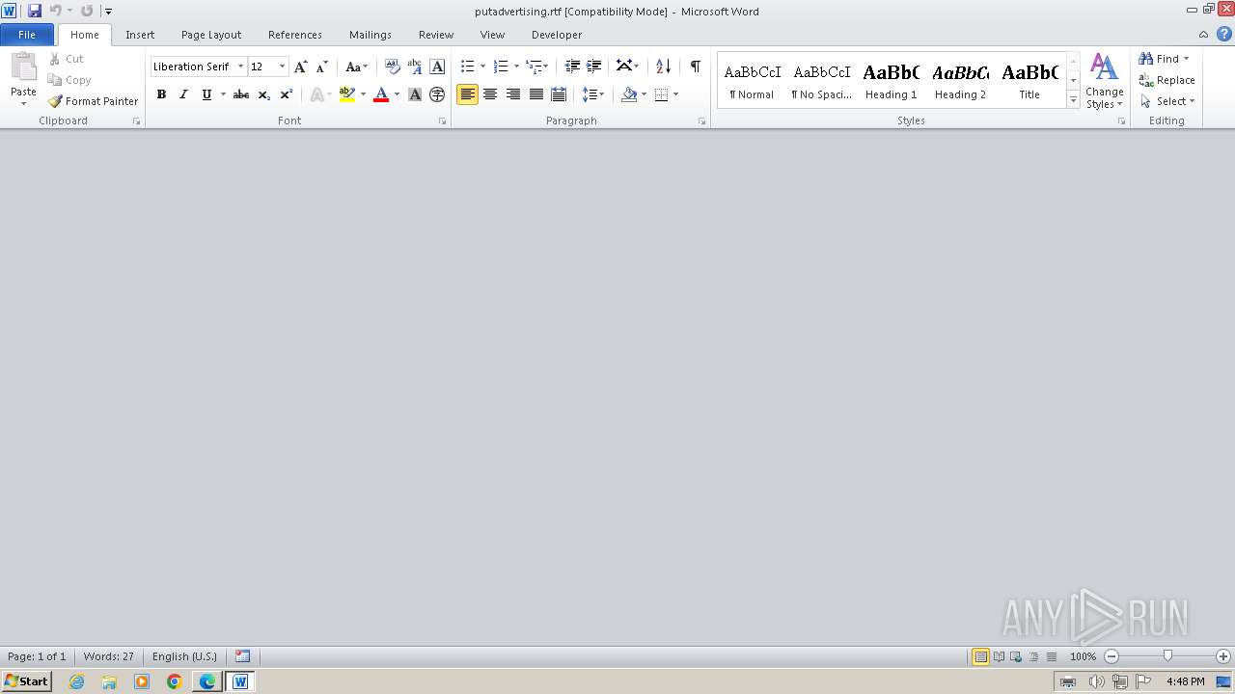Click the Undo icon in quick access toolbar
This screenshot has height=694, width=1235.
tap(55, 11)
